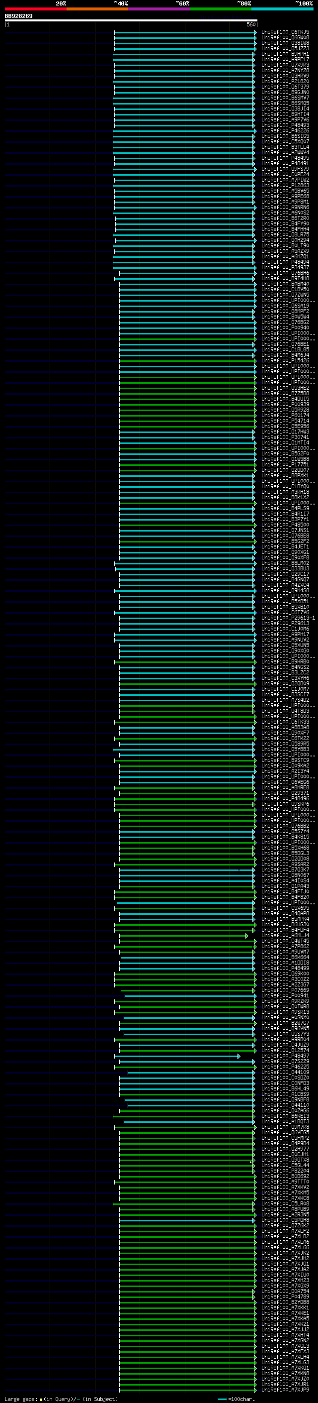Open hit UniRef100_Q90XG1
The image size is (318, 1403).
[x=285, y=552]
